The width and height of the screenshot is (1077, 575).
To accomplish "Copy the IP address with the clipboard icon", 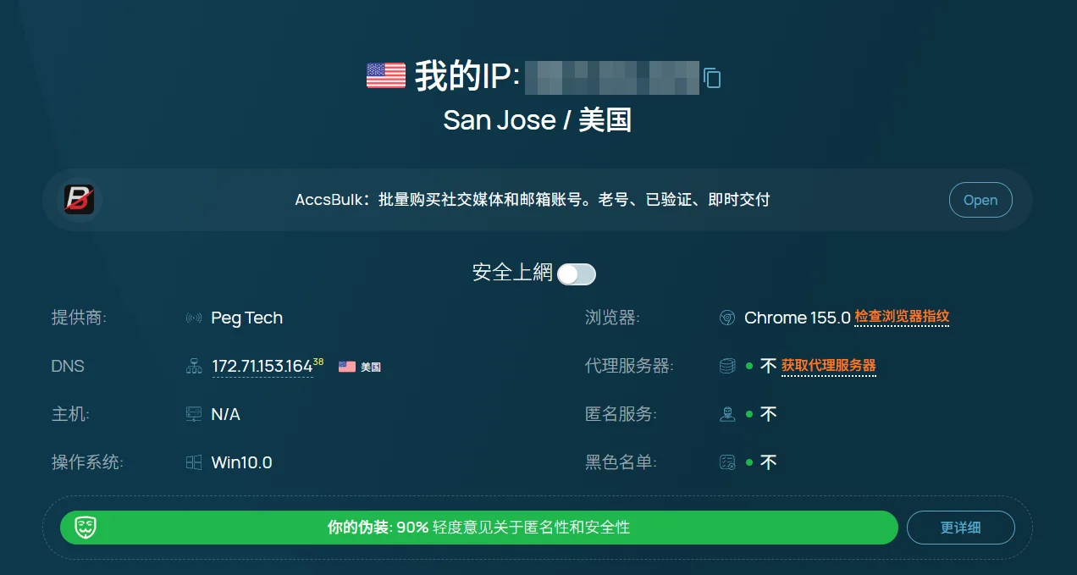I will click(712, 78).
